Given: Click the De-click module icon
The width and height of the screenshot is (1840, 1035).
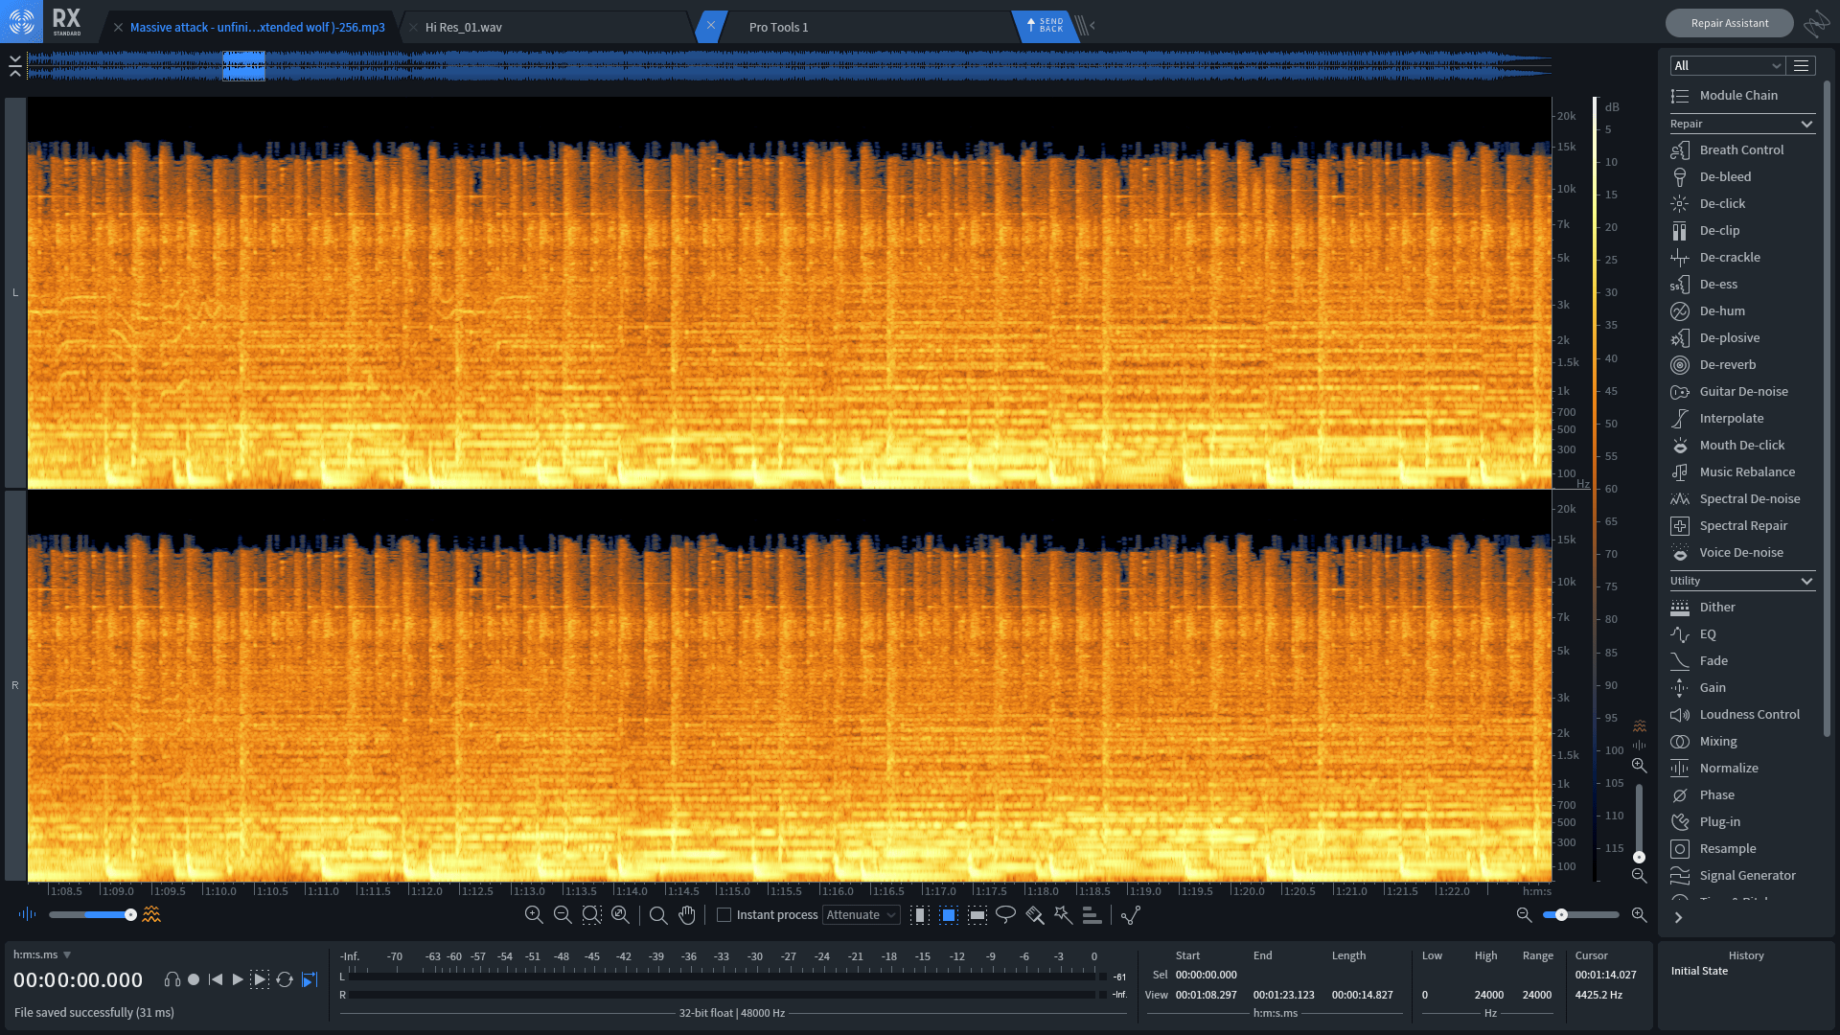Looking at the screenshot, I should click(1680, 202).
